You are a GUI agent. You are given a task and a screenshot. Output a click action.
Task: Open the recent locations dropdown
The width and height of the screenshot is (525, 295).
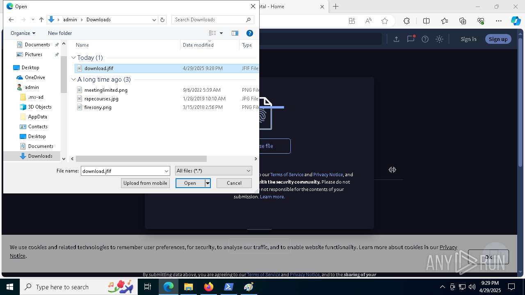[x=32, y=20]
